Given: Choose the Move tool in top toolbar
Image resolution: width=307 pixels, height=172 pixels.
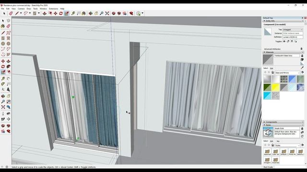Looking at the screenshot, I should pos(56,13).
